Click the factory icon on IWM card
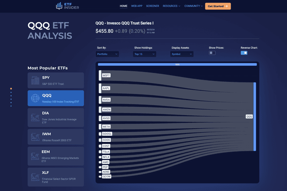Image resolution: width=287 pixels, height=191 pixels. point(35,137)
